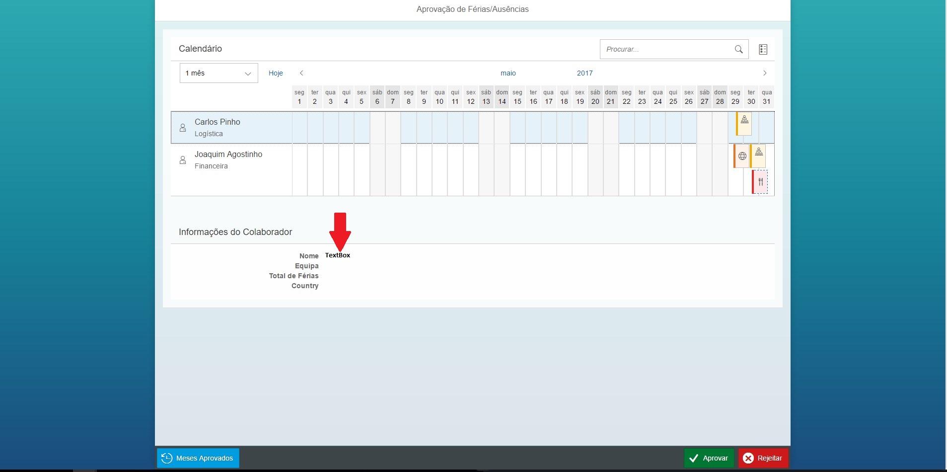This screenshot has width=947, height=472.
Task: Click the Nome TextBox under the red arrow
Action: click(338, 255)
